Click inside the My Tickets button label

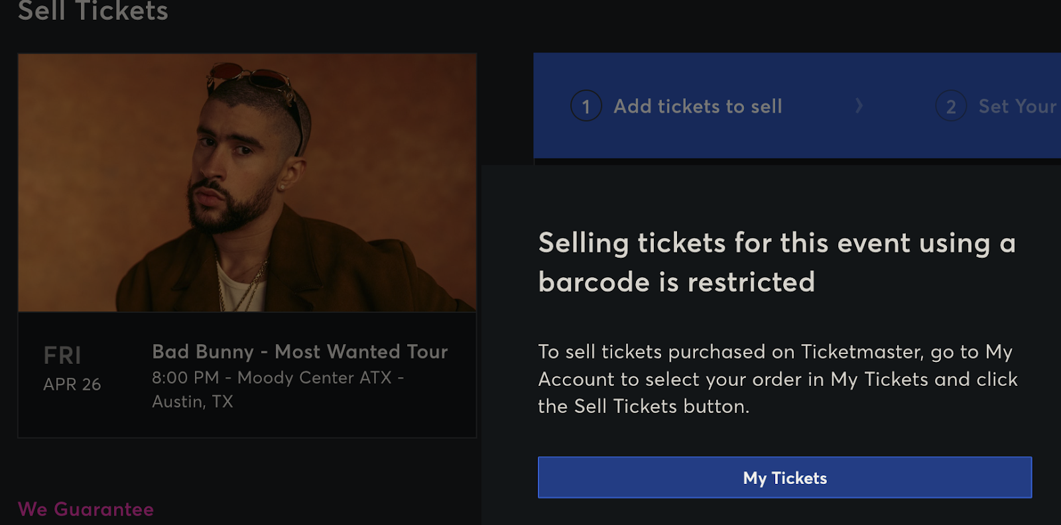point(785,477)
